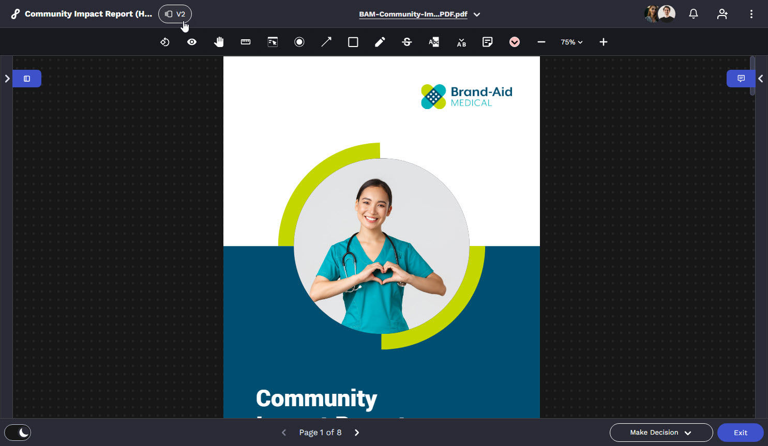Select the strikethrough text tool
The width and height of the screenshot is (768, 446).
[407, 42]
